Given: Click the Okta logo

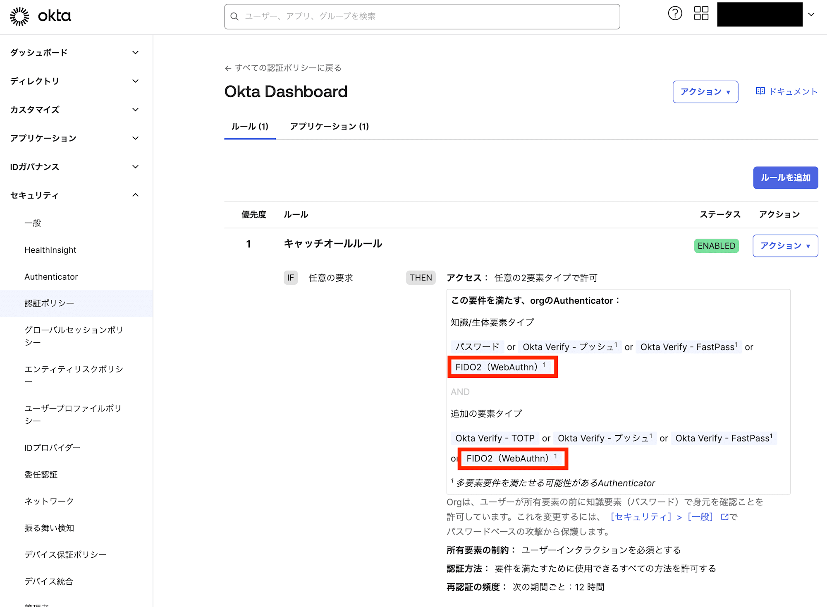Looking at the screenshot, I should (x=41, y=16).
